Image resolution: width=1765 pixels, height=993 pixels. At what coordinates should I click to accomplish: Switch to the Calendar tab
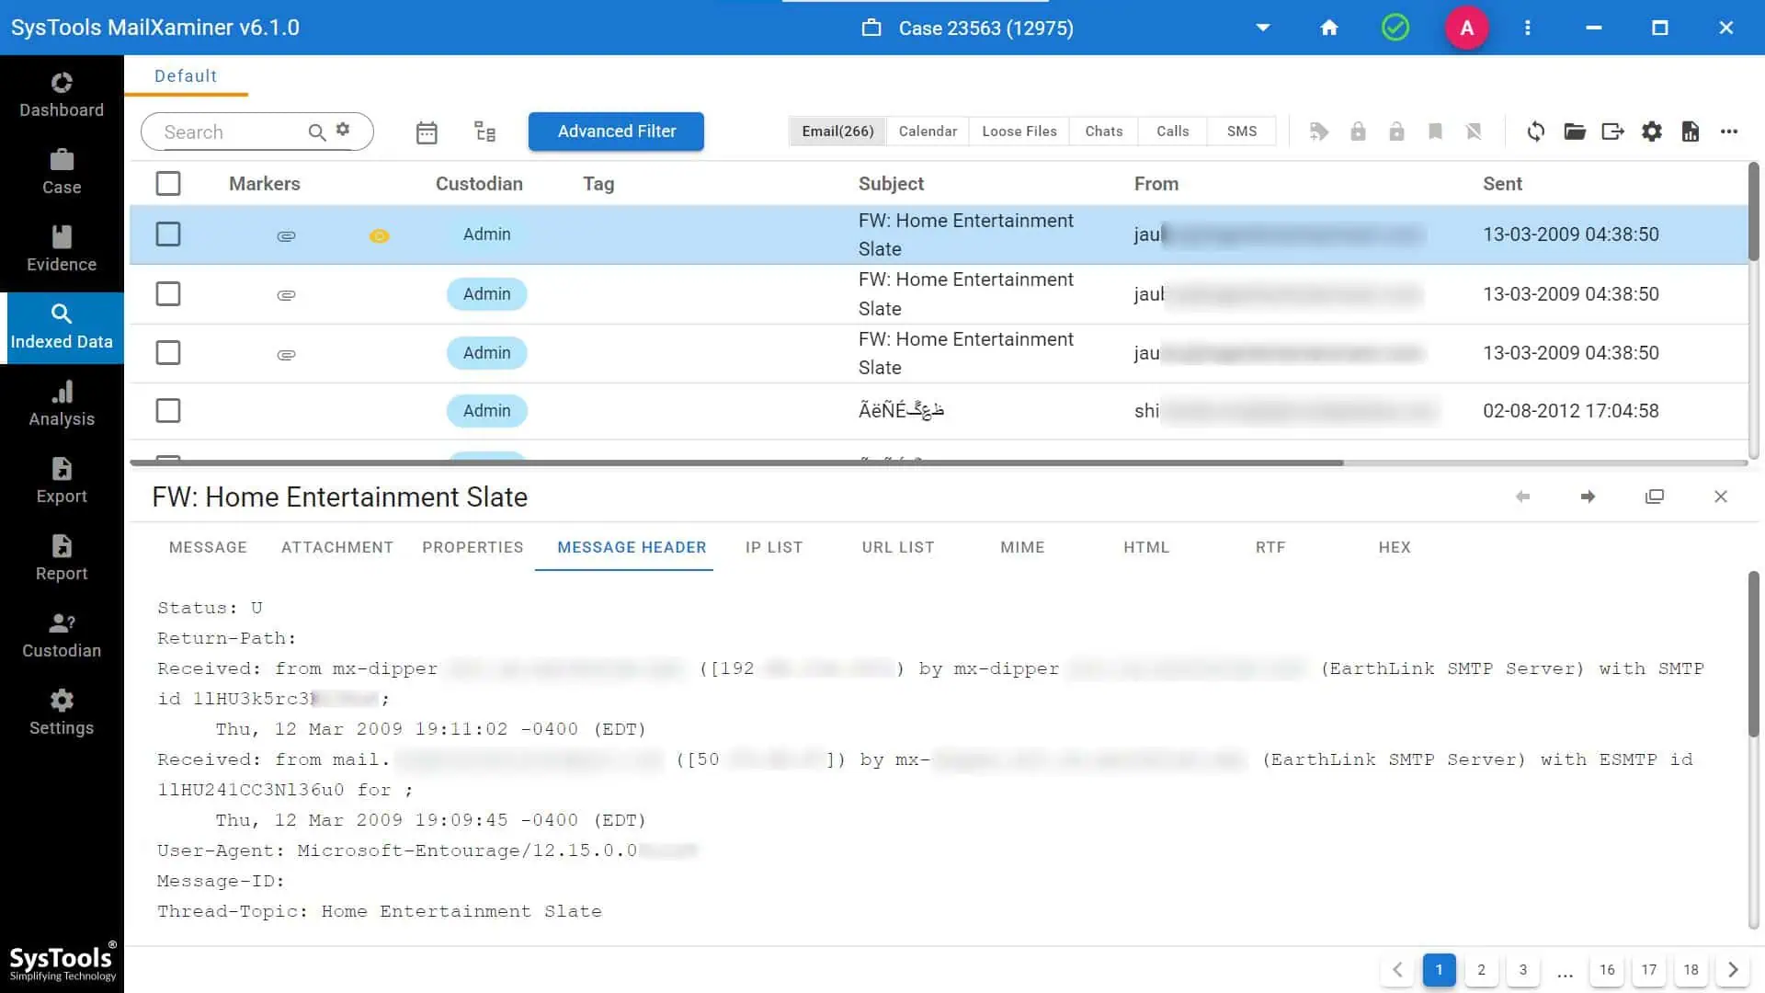point(928,131)
